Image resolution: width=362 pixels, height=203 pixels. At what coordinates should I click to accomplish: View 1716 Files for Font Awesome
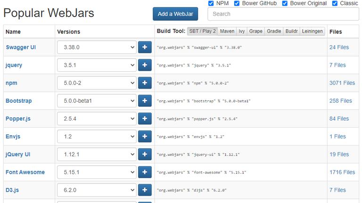point(342,172)
